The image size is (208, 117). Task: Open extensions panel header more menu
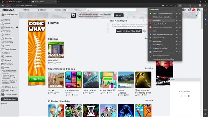[179, 9]
